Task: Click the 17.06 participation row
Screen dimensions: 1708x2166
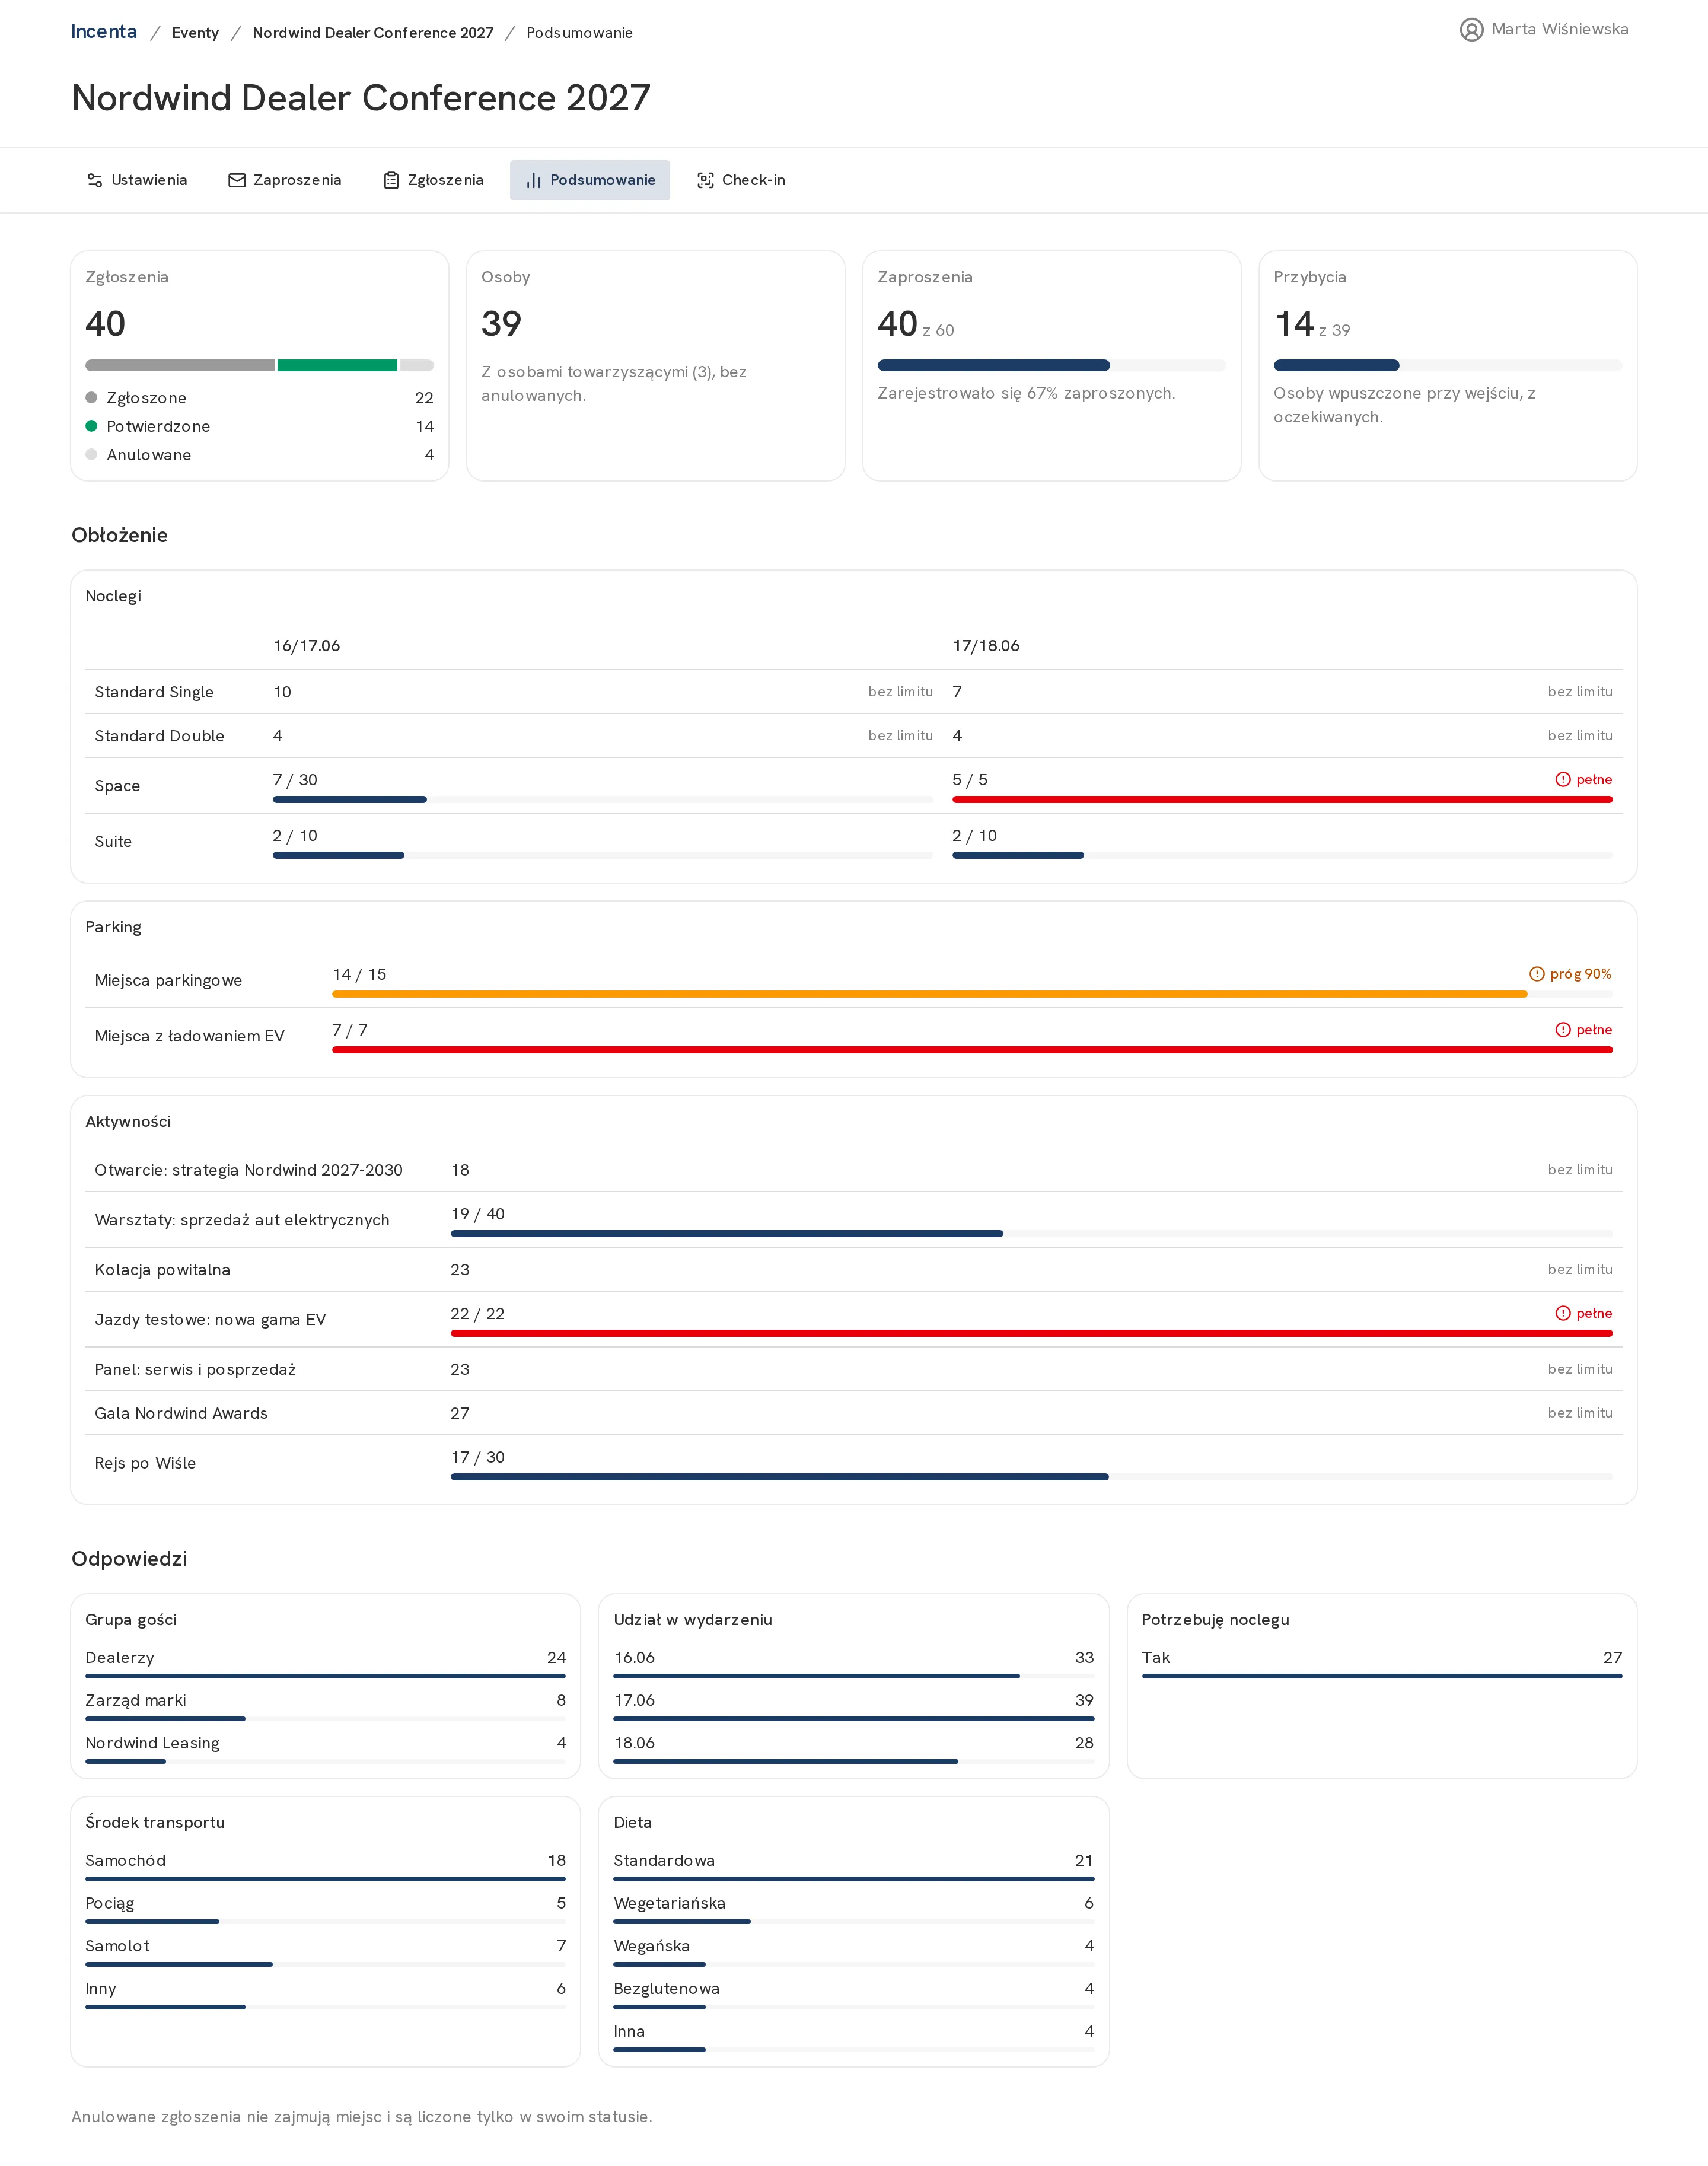Action: pyautogui.click(x=853, y=1706)
